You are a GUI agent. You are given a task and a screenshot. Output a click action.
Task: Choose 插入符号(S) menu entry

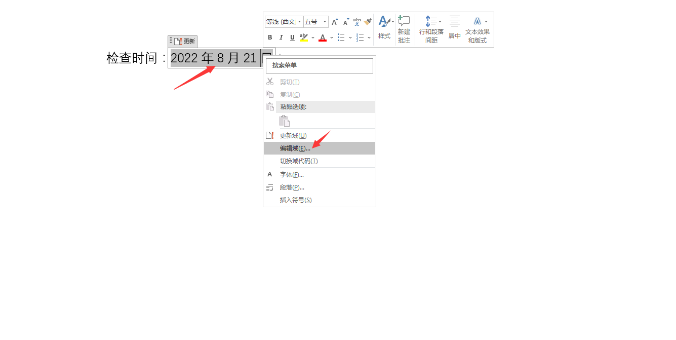[320, 200]
